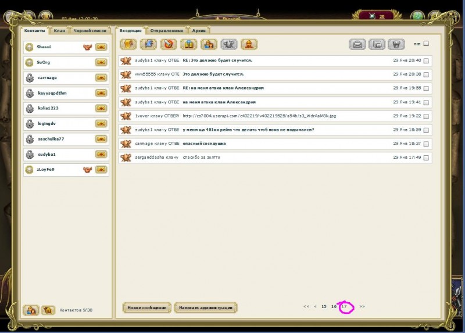Screen dimensions: 465x333
Task: Click the add contact icon at bottom left
Action: coord(31,310)
